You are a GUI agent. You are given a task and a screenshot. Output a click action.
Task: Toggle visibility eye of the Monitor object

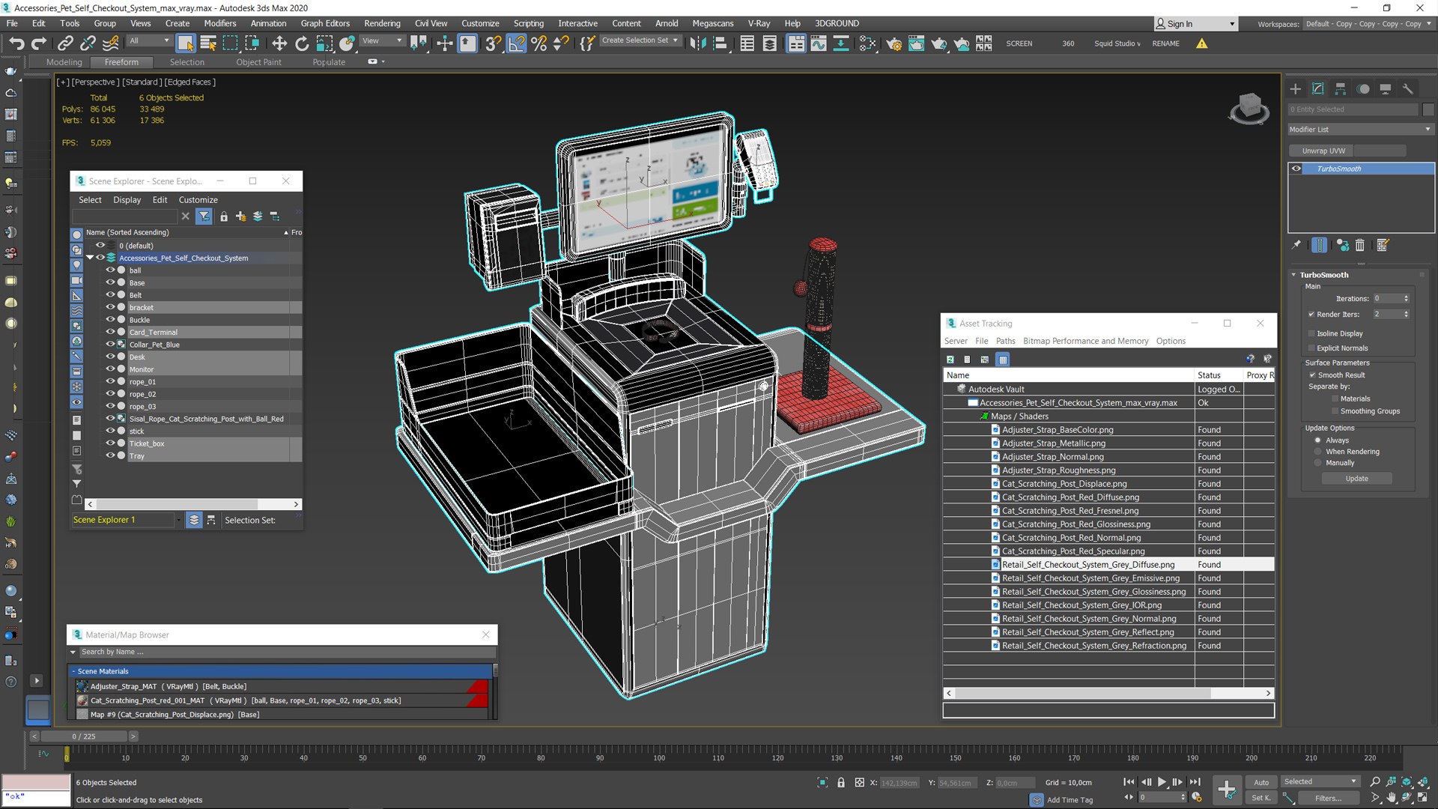[x=110, y=369]
